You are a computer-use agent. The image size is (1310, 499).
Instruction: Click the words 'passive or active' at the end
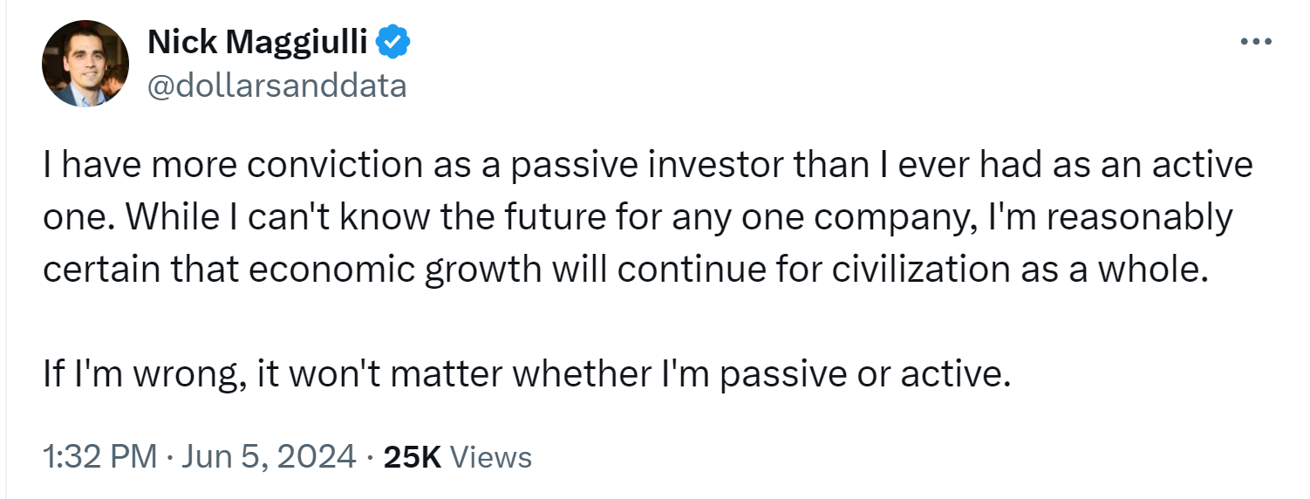click(x=864, y=375)
